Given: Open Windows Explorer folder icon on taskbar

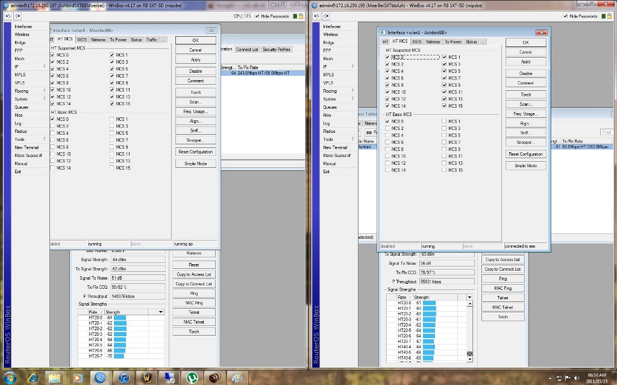Looking at the screenshot, I should click(55, 377).
